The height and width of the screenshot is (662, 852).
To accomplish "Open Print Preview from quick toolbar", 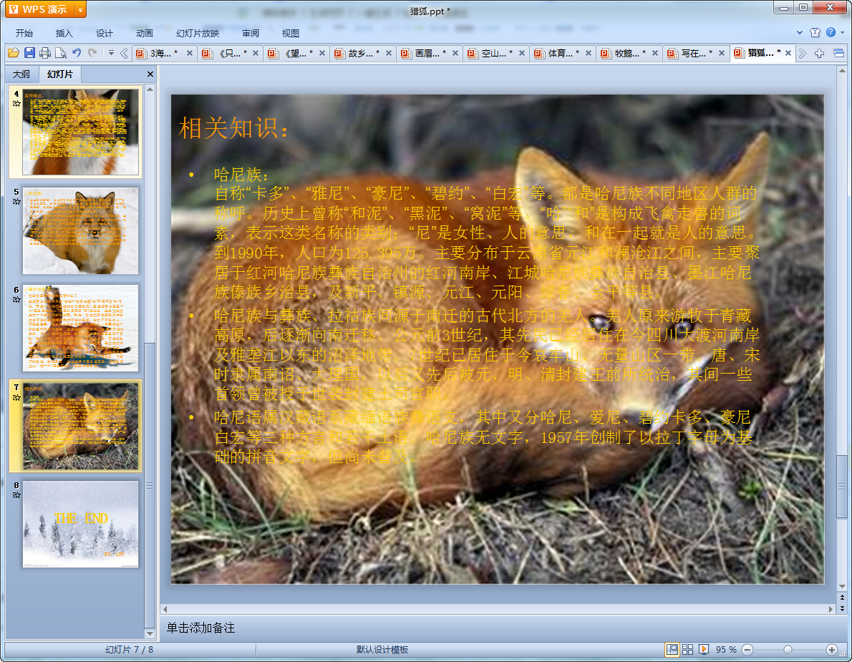I will [x=61, y=53].
